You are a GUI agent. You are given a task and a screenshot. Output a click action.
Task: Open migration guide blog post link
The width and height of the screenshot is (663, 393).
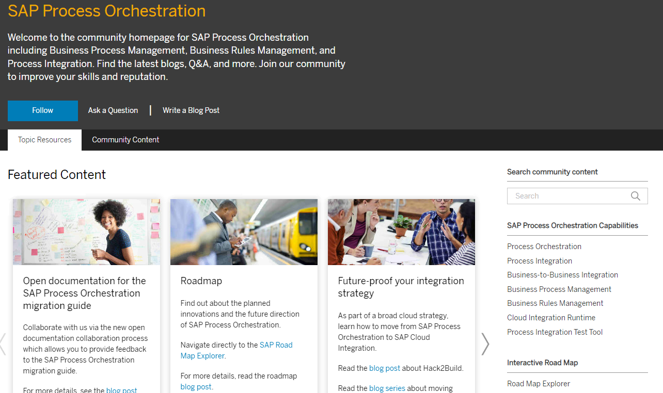[x=122, y=390]
